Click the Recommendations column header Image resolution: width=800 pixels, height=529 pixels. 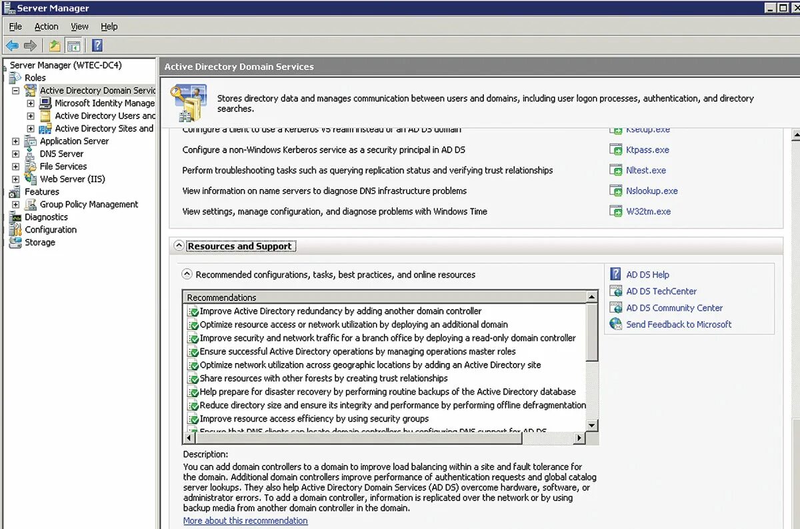tap(384, 297)
